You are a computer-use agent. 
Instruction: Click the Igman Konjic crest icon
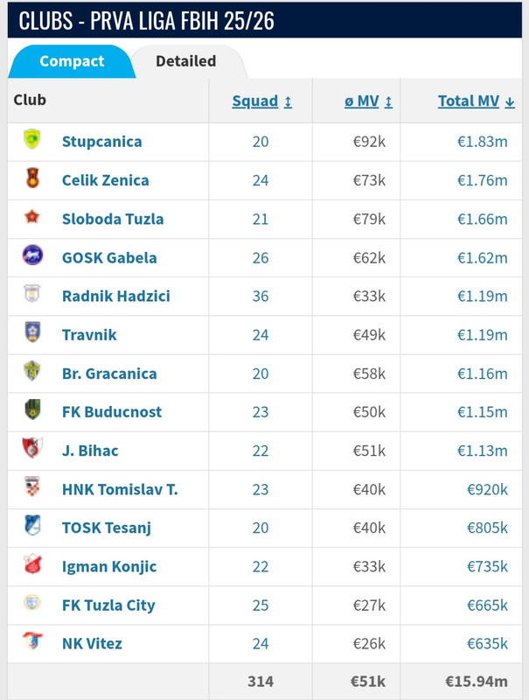[x=32, y=563]
